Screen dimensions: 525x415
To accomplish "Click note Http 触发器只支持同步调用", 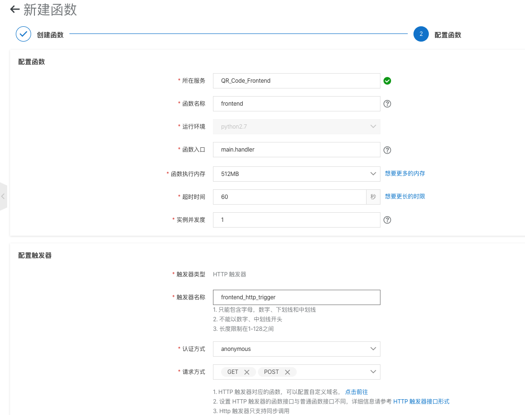I will [x=251, y=411].
